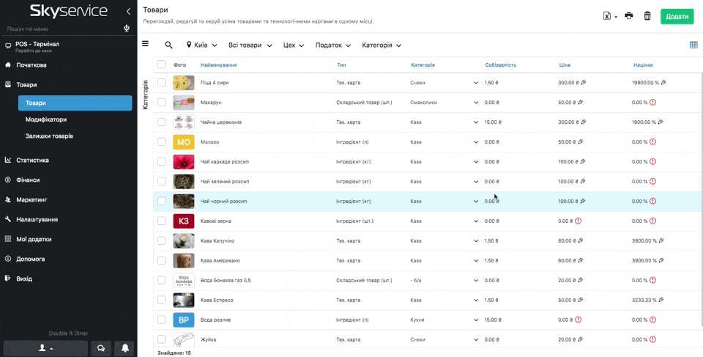Toggle the select-all checkbox in header

(162, 65)
